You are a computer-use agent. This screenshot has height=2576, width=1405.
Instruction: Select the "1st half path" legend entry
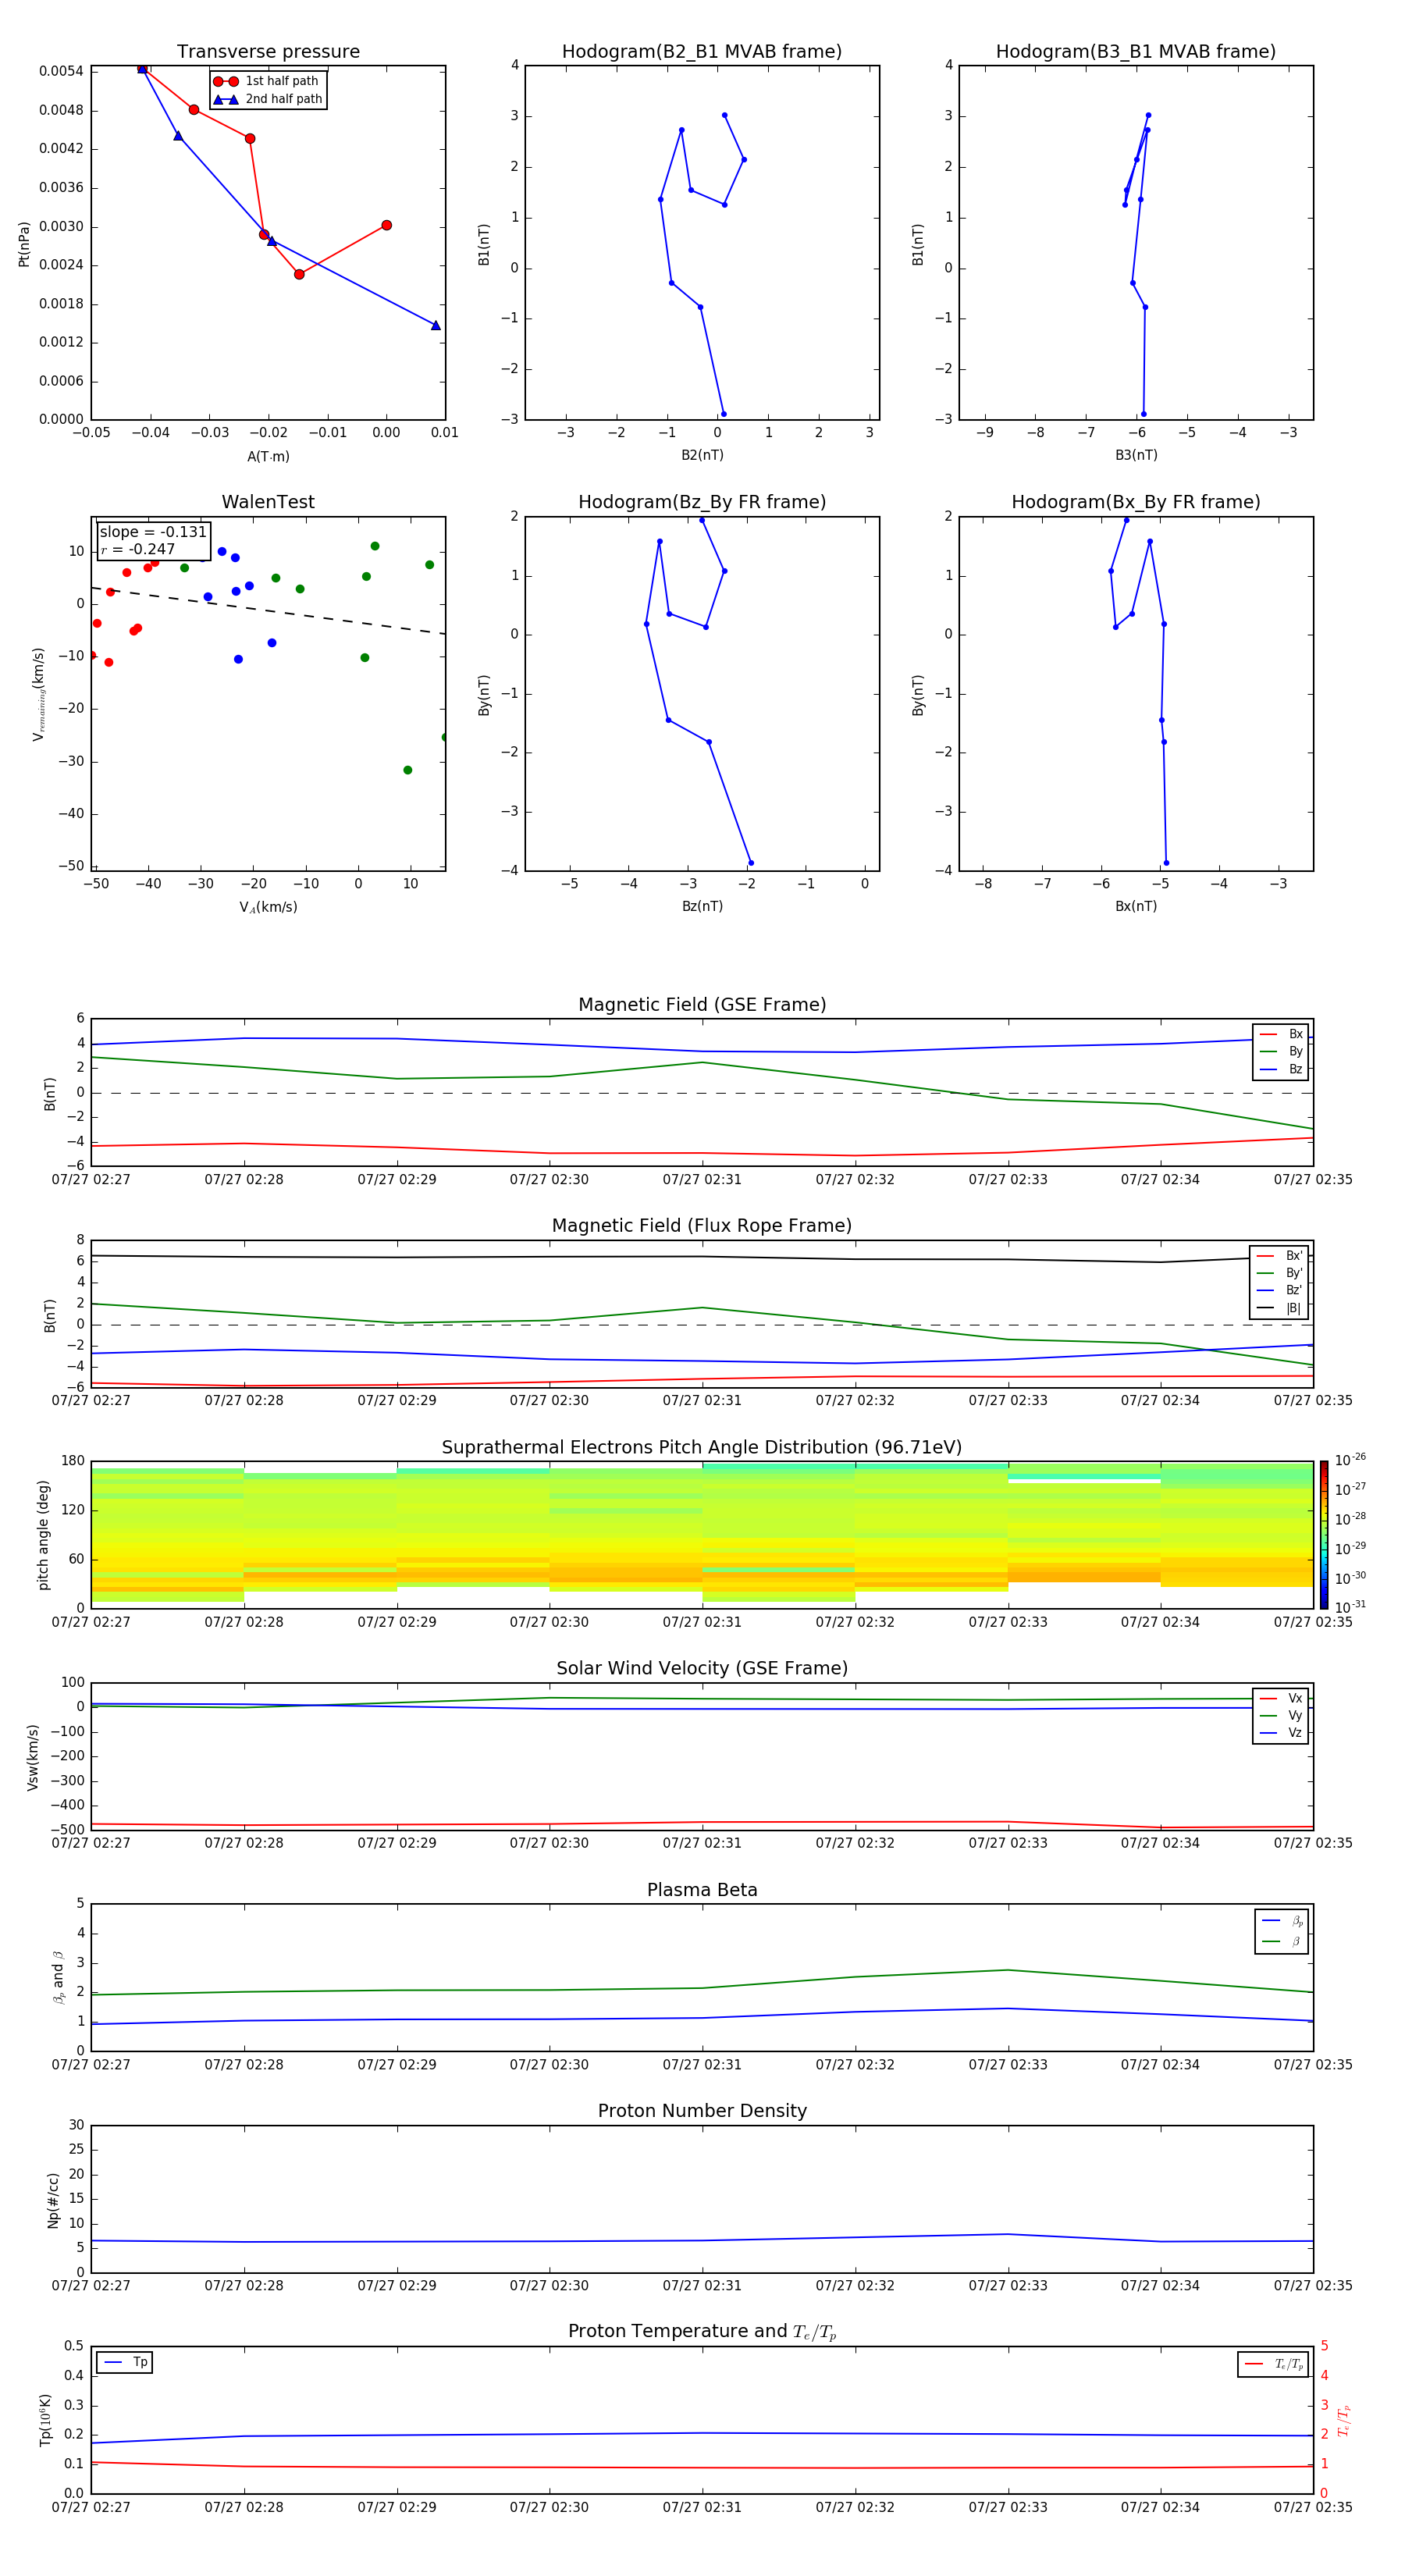267,81
